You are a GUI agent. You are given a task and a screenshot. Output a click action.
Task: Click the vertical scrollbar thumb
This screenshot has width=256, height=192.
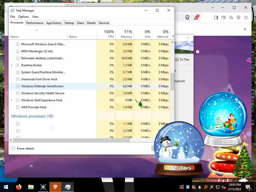click(x=172, y=82)
